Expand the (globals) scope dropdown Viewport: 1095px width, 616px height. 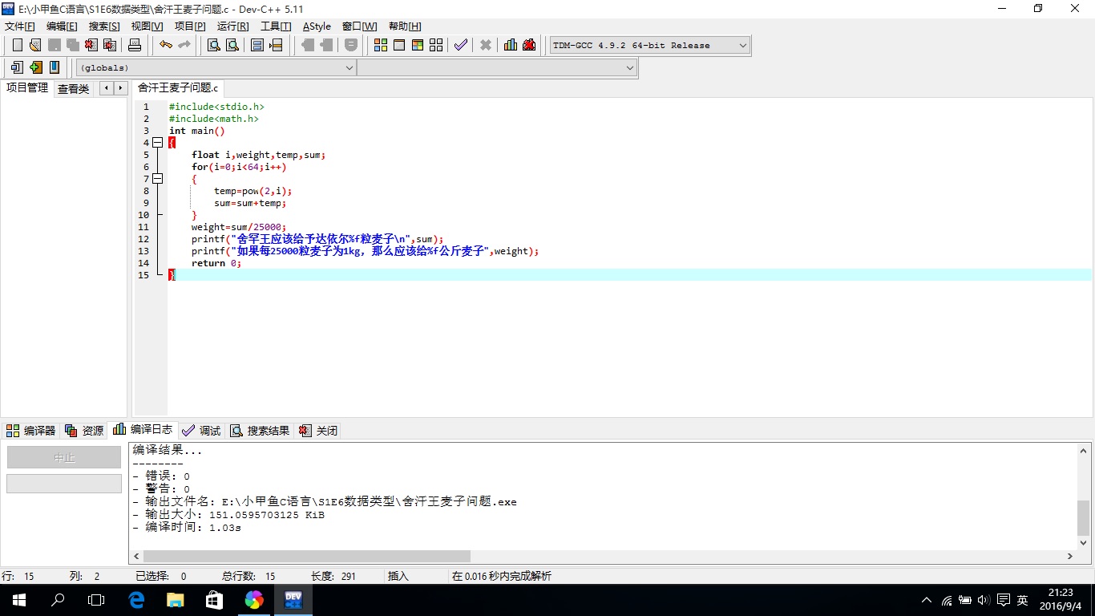click(x=216, y=68)
